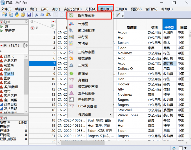This screenshot has height=150, width=191.
Task: Click the Bush 搁架, 白色 product cell
Action: 102,120
